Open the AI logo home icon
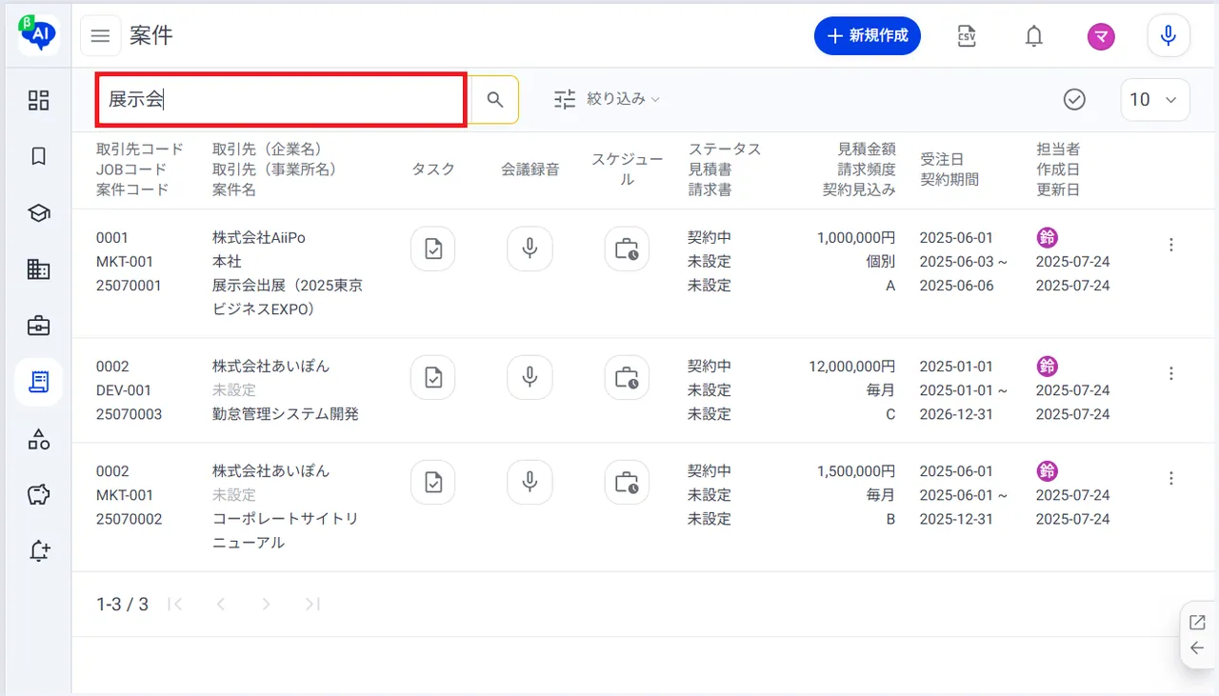This screenshot has width=1219, height=696. [x=38, y=36]
